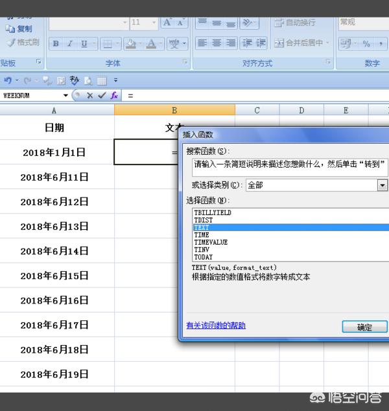This screenshot has width=389, height=411.
Task: Open the category dropdown showing 全部
Action: (382, 185)
